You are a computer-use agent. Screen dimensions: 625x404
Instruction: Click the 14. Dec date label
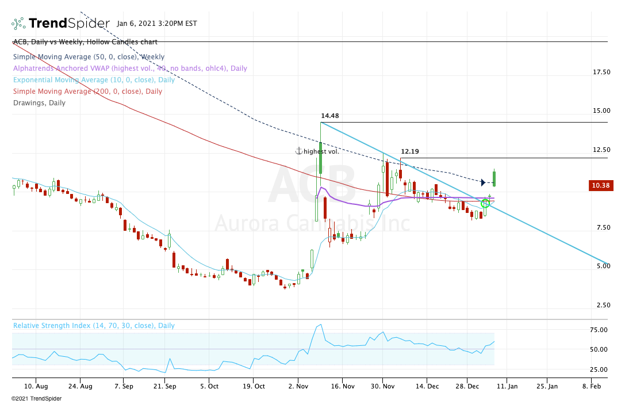427,387
